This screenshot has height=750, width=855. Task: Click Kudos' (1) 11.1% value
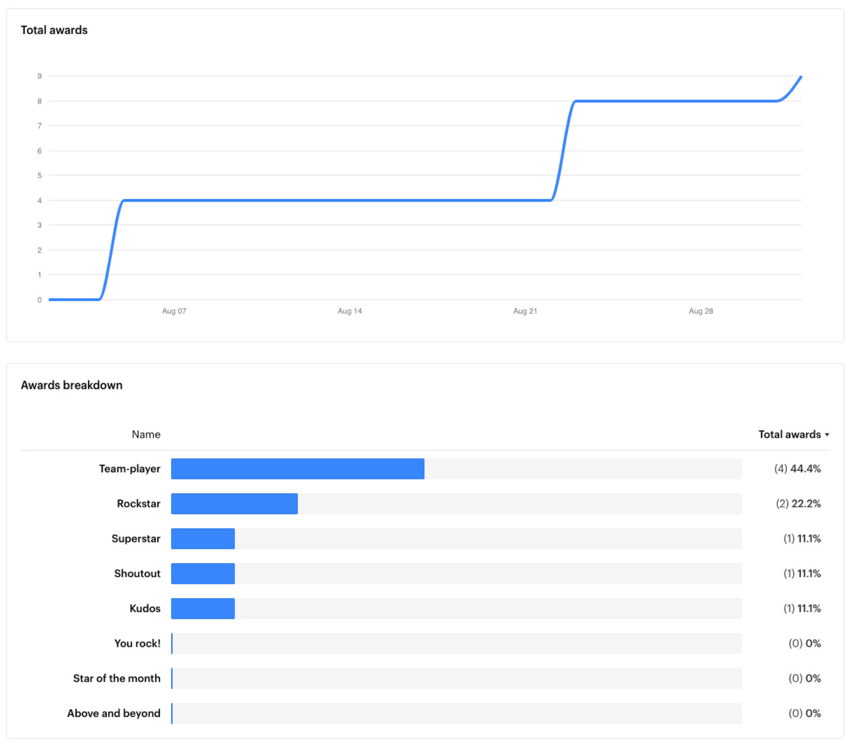coord(802,608)
